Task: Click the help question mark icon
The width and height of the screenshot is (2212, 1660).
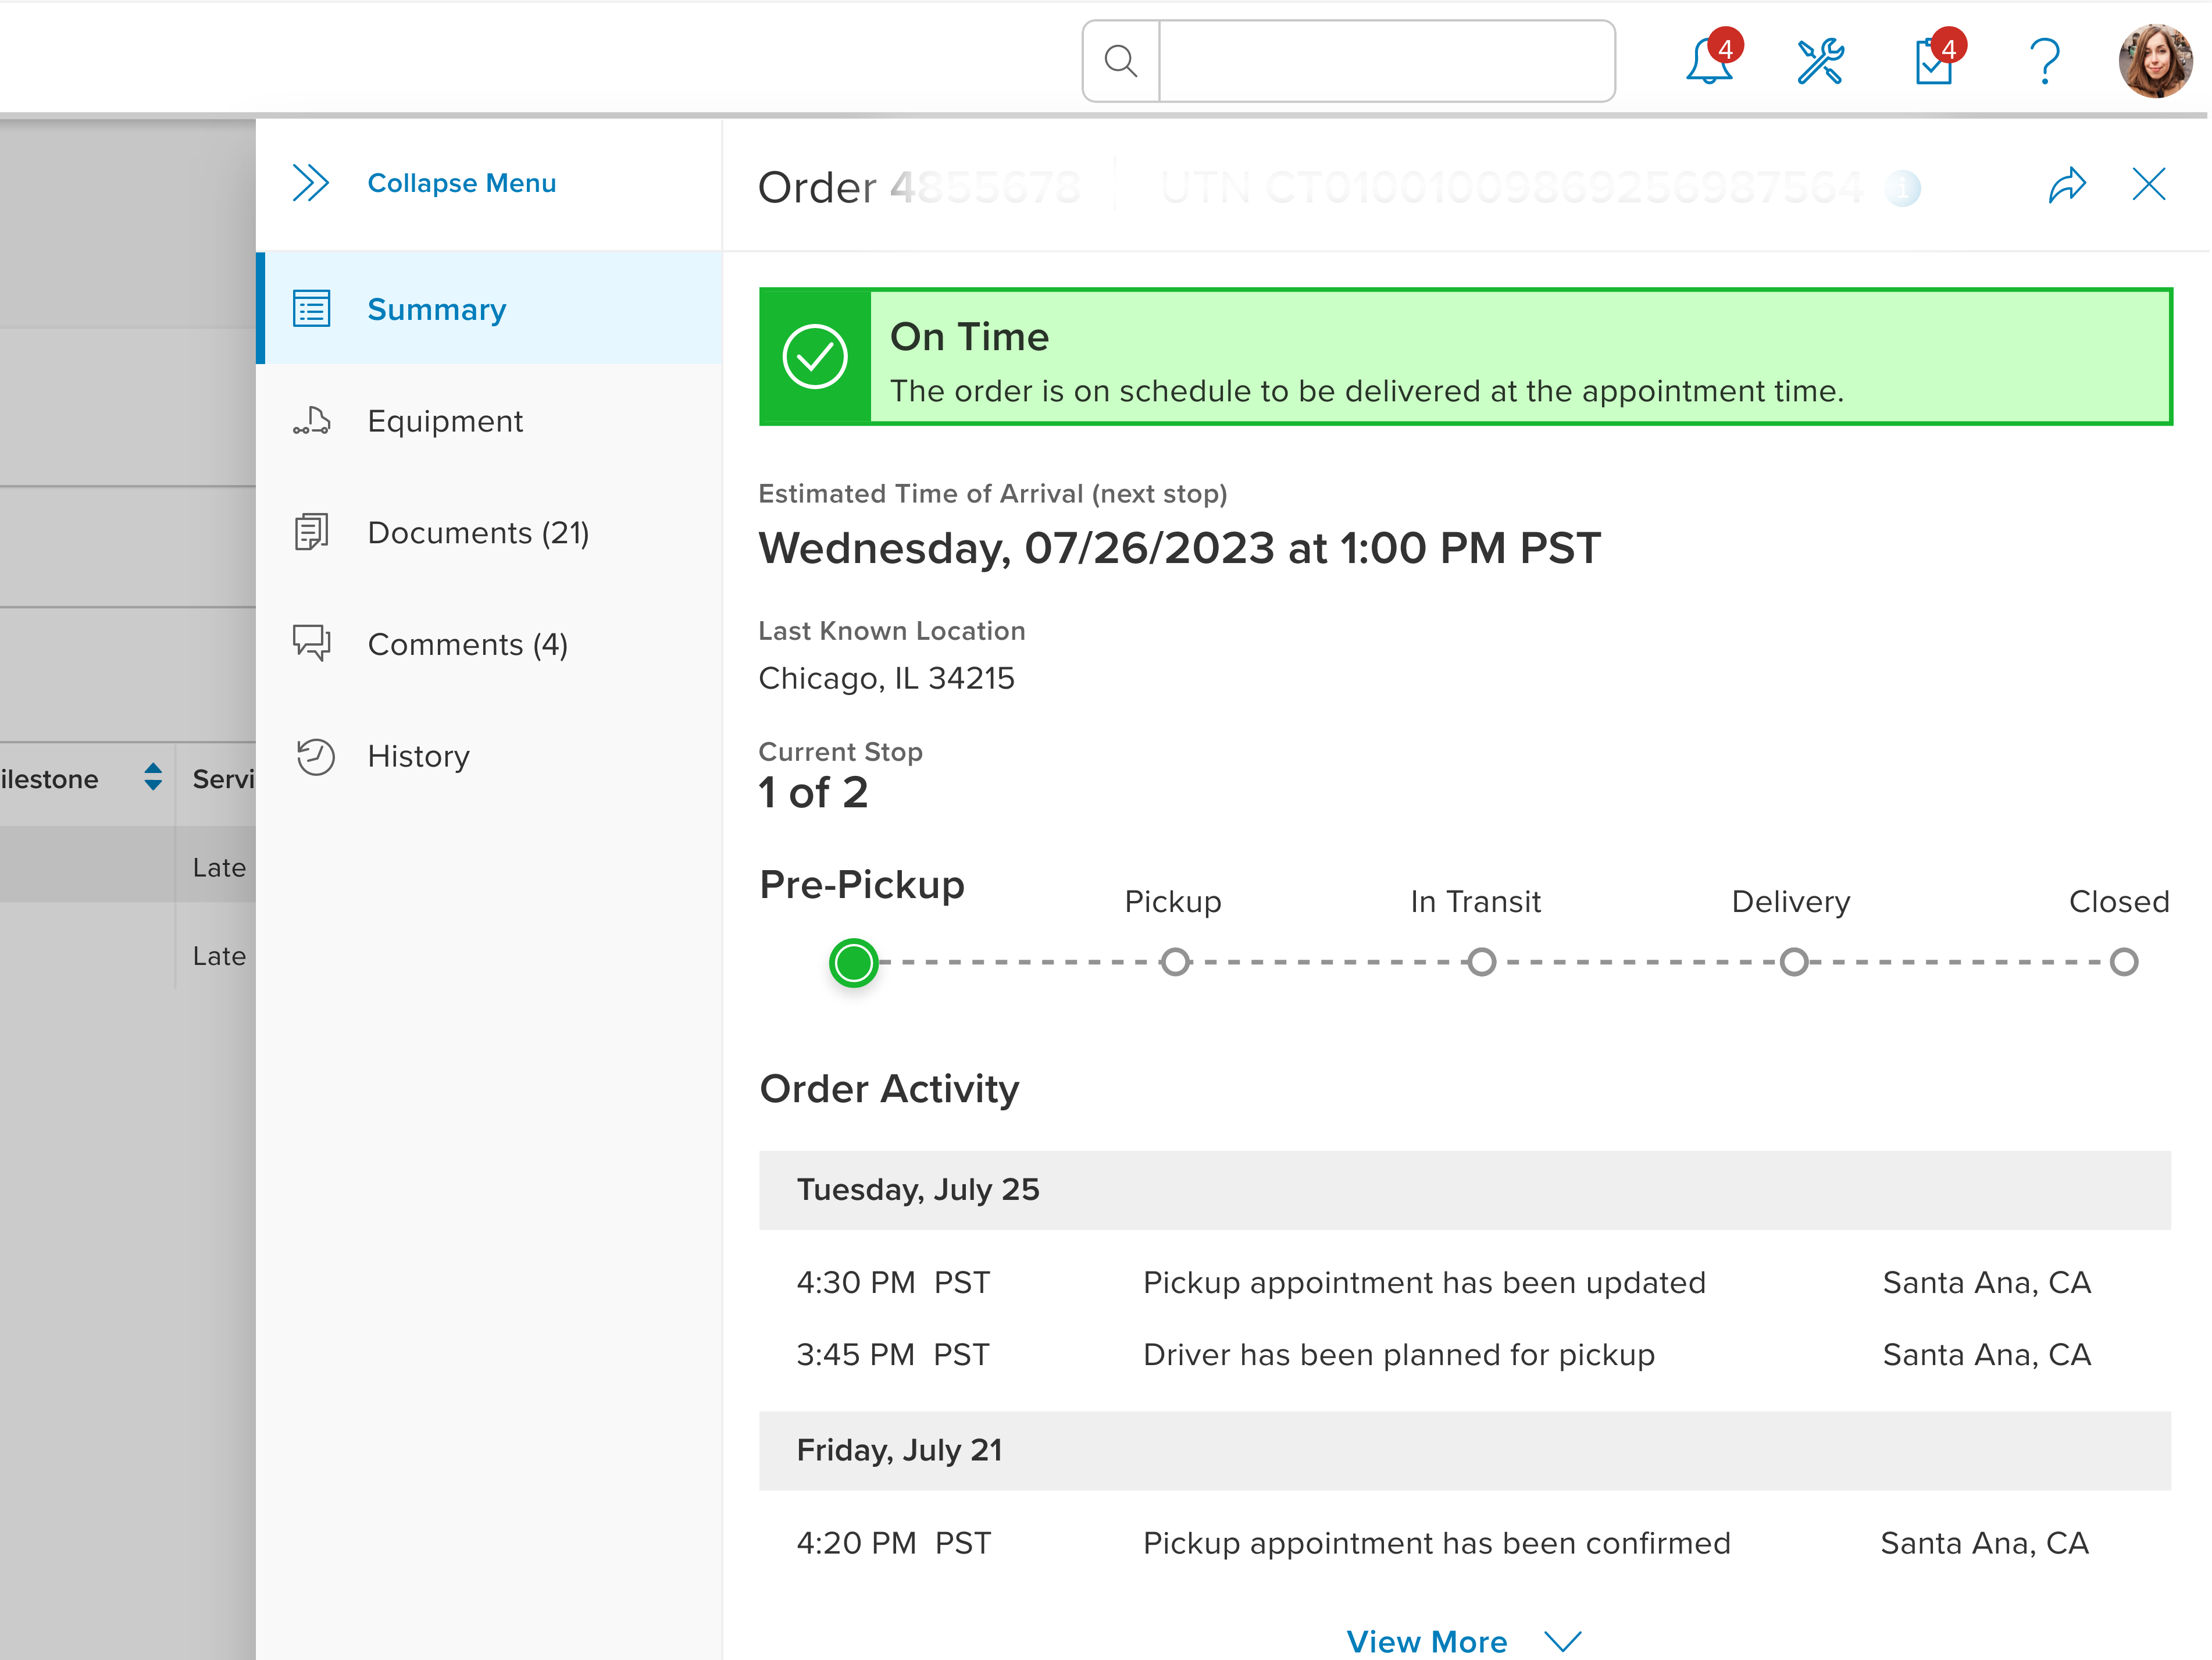Action: 2045,62
